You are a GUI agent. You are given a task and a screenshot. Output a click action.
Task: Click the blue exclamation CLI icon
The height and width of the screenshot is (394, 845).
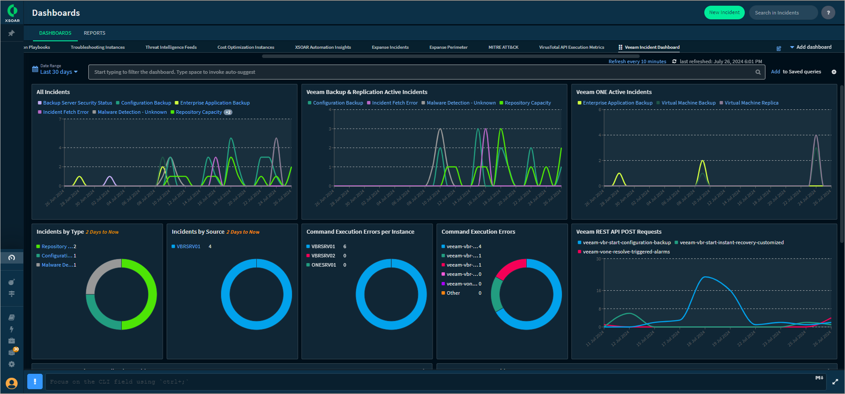coord(35,381)
